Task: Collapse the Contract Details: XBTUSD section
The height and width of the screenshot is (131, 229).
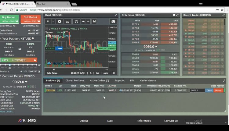Action: click(x=1, y=76)
